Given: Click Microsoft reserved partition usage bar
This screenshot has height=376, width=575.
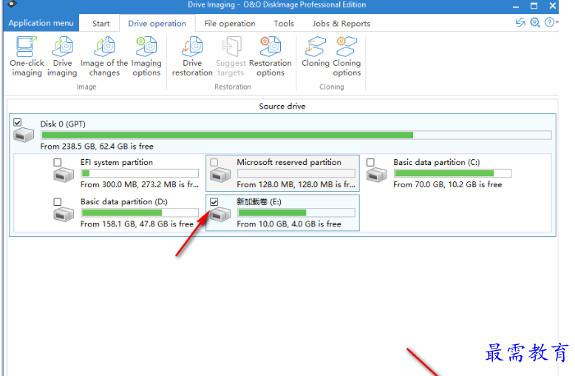Looking at the screenshot, I should click(x=296, y=173).
